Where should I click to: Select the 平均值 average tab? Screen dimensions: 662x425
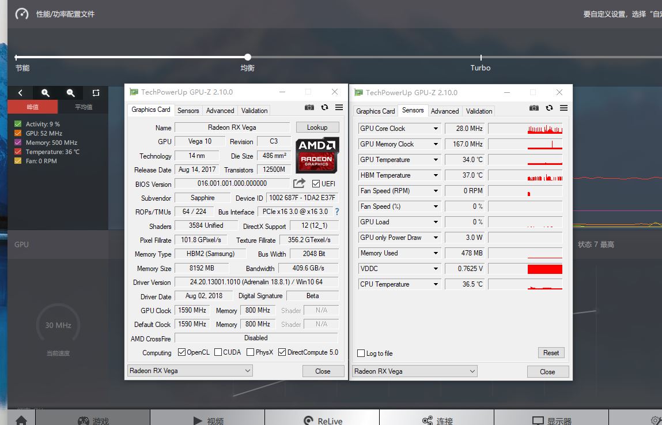(x=83, y=107)
